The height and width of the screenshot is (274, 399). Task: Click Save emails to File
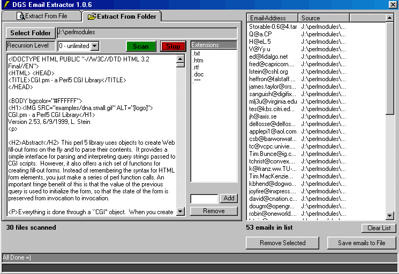click(362, 243)
